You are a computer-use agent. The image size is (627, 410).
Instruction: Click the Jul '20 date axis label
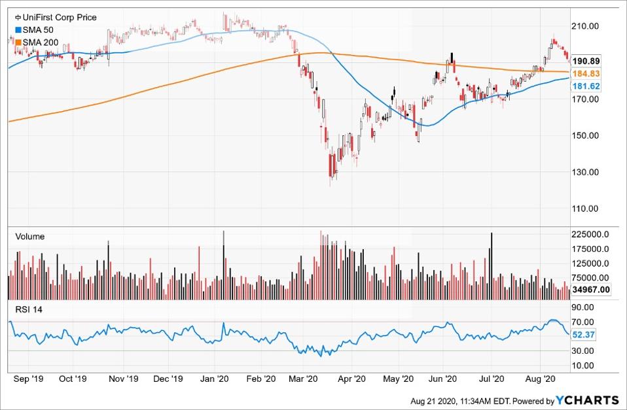(x=492, y=379)
